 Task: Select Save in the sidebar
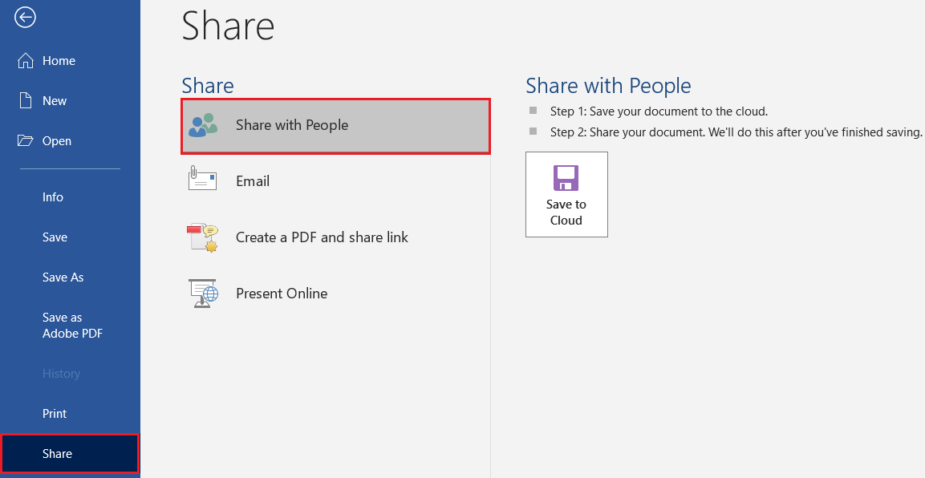point(71,237)
